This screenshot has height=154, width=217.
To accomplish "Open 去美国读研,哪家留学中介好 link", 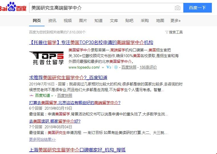I will point(55,121).
